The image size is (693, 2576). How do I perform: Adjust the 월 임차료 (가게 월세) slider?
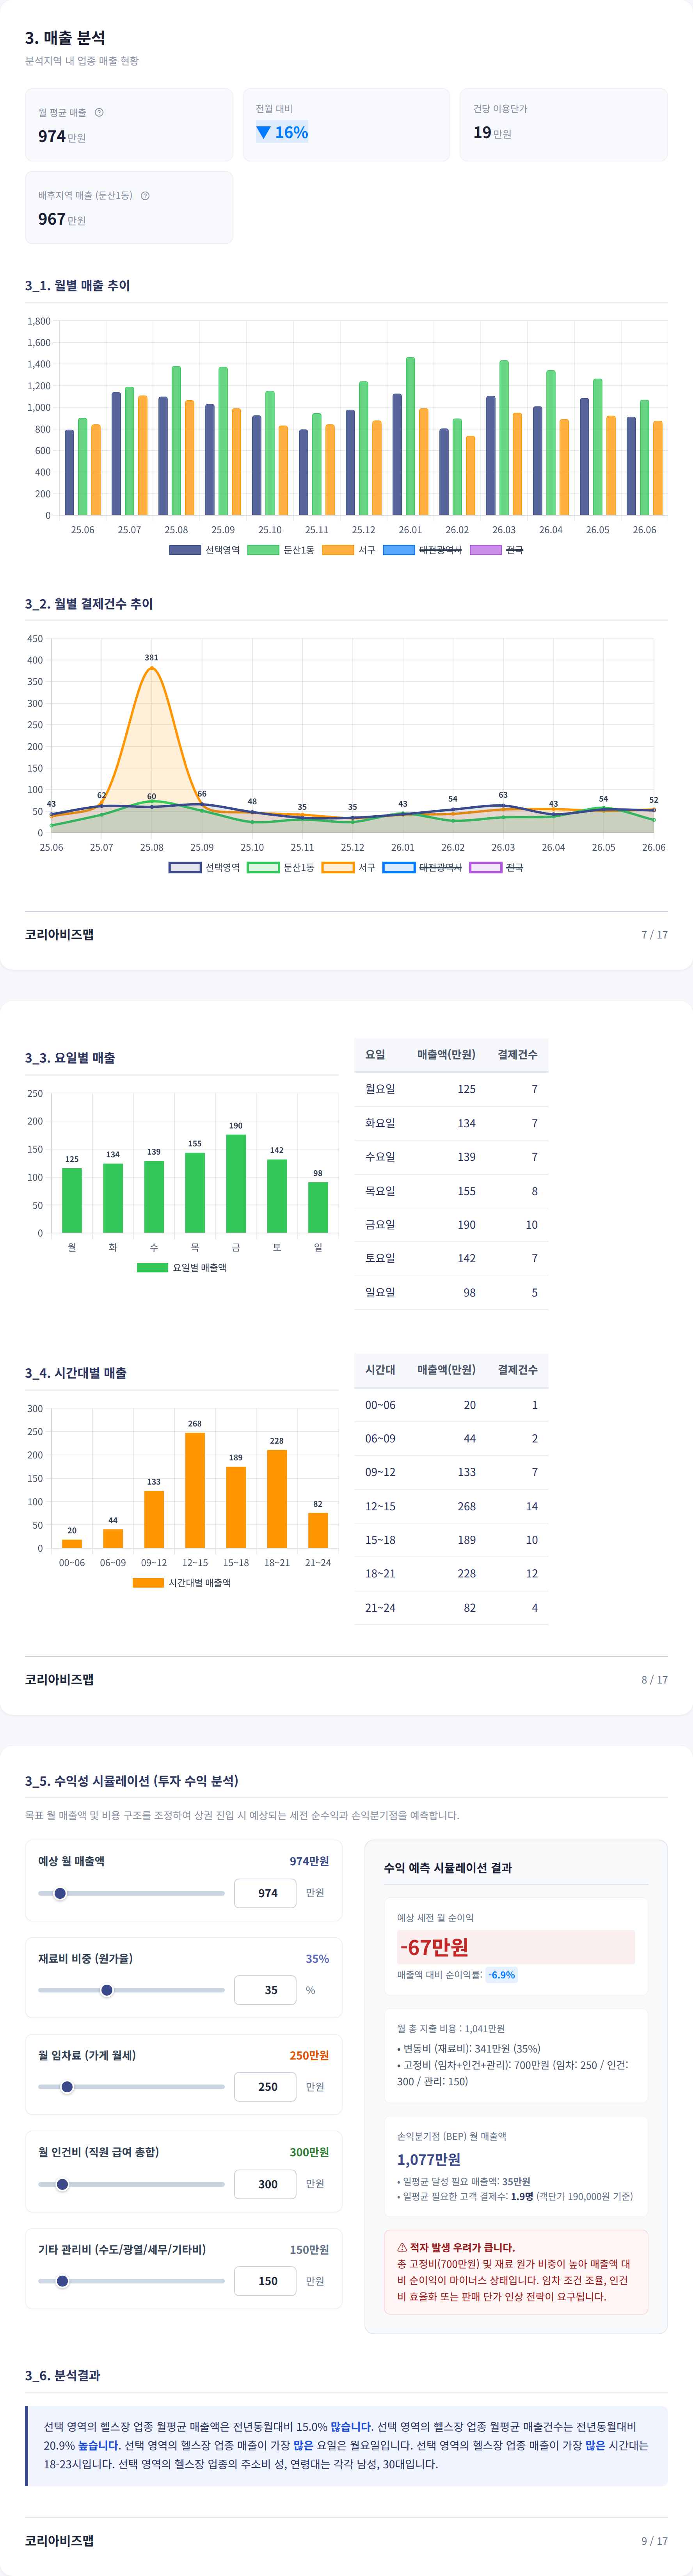click(x=131, y=2086)
